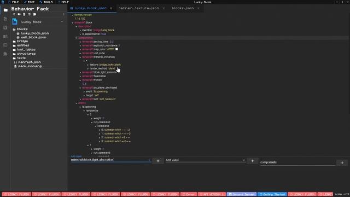This screenshot has height=197, width=350.
Task: Select the minecraft:unit_cube node
Action: (94, 53)
